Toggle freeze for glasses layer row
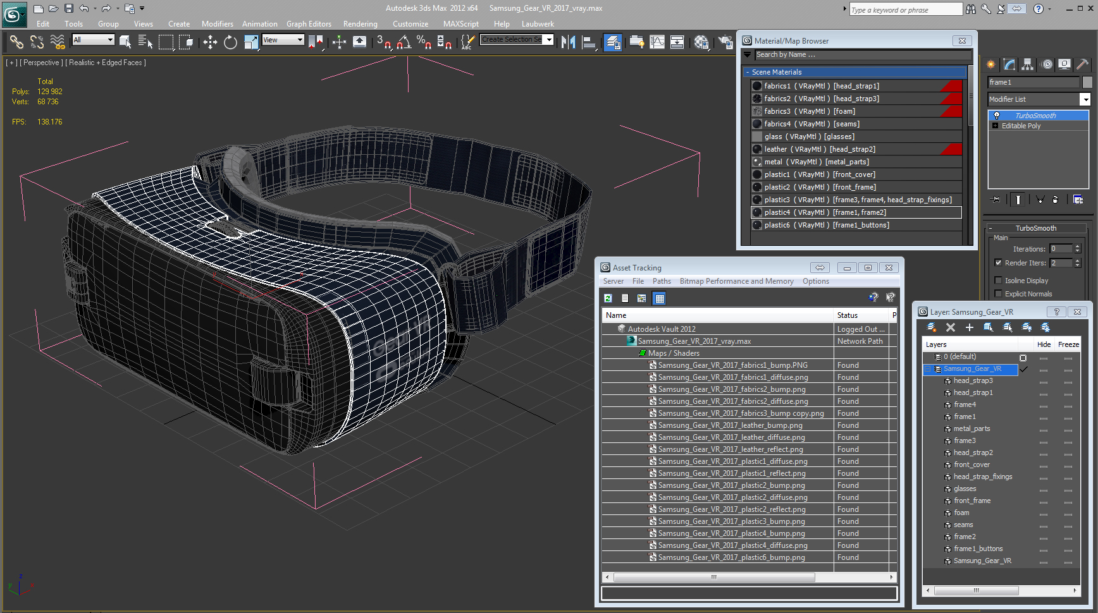 (x=1068, y=489)
